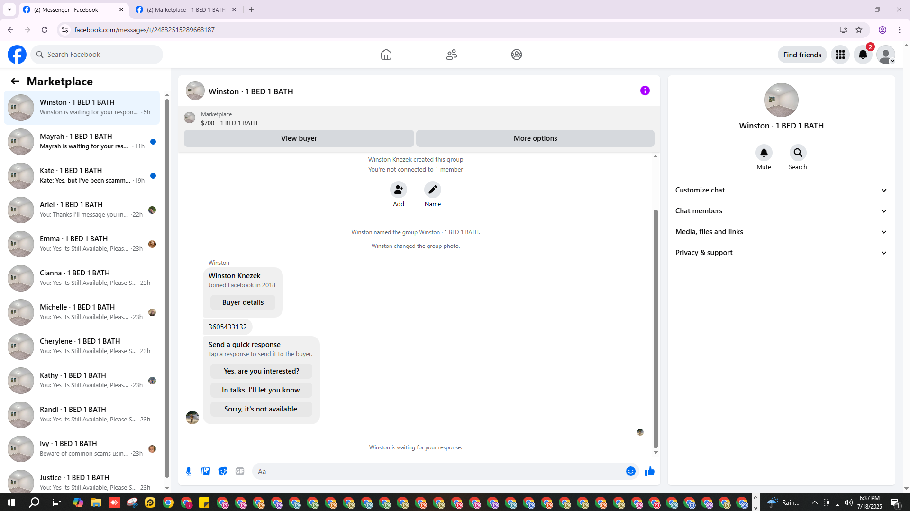Add people to the group chat

click(x=399, y=190)
